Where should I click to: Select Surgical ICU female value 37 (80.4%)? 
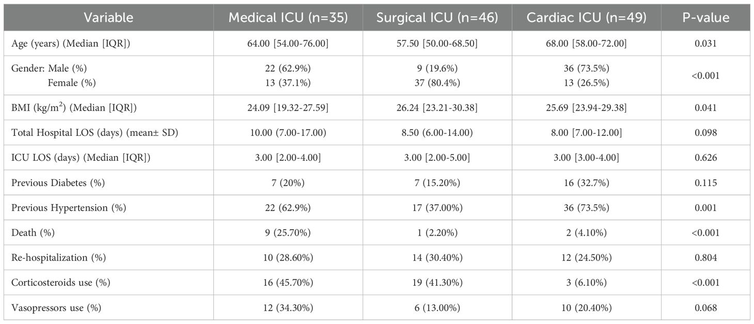pos(437,82)
